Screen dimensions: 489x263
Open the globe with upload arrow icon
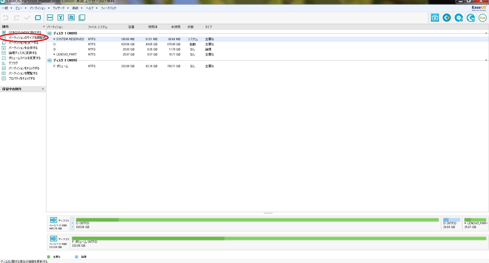coord(471,18)
